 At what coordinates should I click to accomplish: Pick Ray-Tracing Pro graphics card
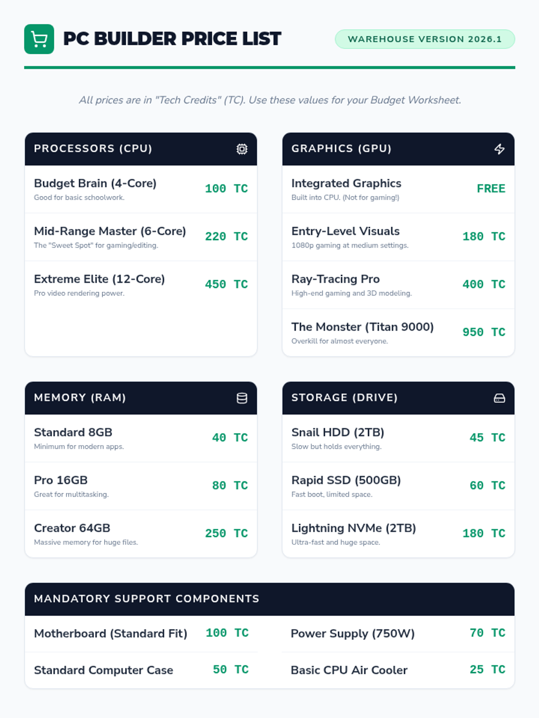click(x=398, y=285)
